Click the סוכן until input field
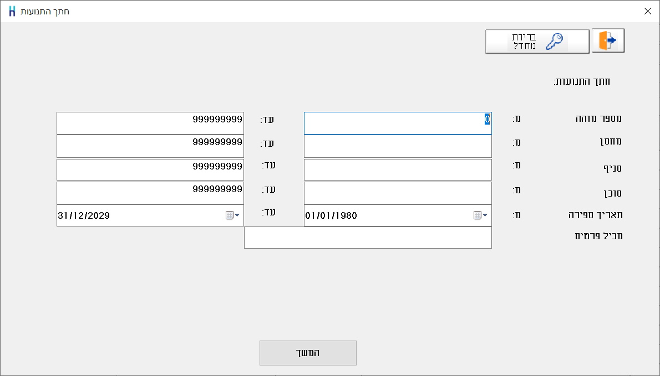Screen dimensions: 660x376 (x=150, y=193)
